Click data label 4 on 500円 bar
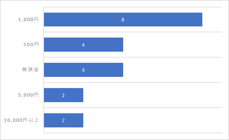The height and width of the screenshot is (140, 229). click(x=83, y=45)
